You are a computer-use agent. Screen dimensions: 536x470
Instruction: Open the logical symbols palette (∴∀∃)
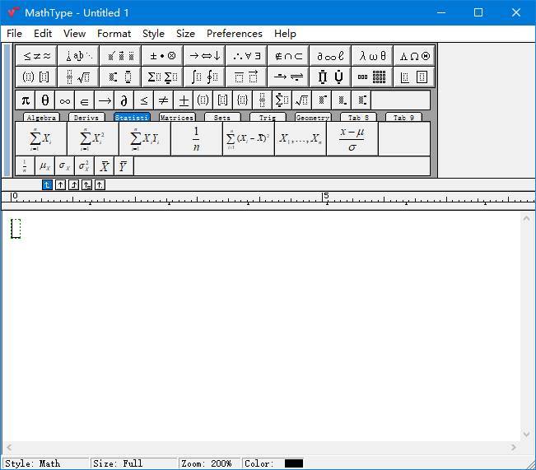tap(246, 56)
